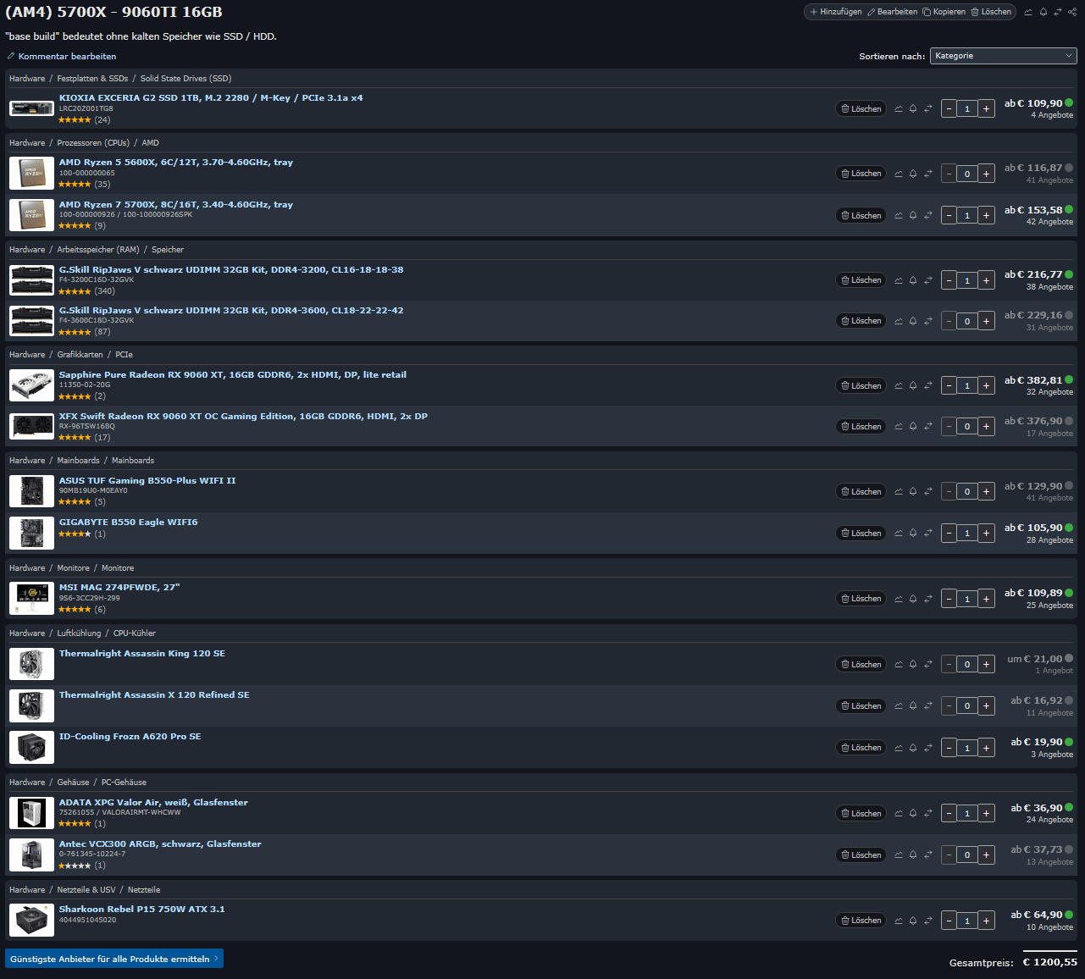Decrease quantity of KIOXIA EXCERIA G2 SSD

[949, 109]
